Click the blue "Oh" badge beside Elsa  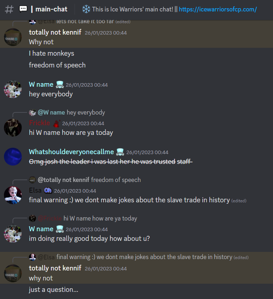[x=48, y=190]
